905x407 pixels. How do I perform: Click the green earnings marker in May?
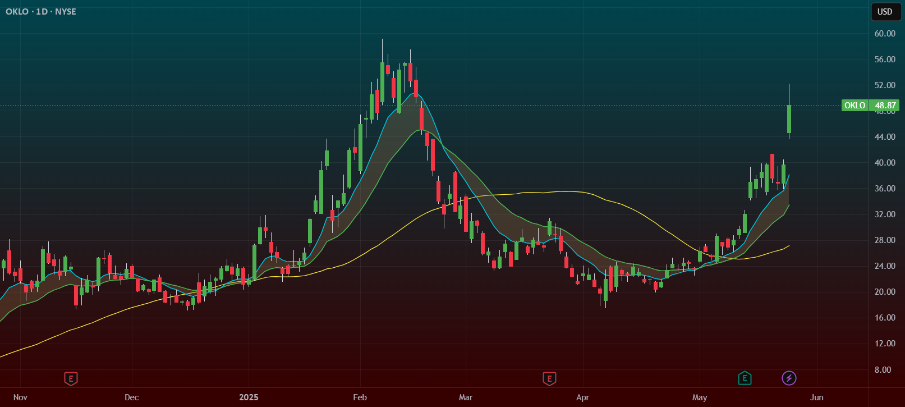point(744,378)
